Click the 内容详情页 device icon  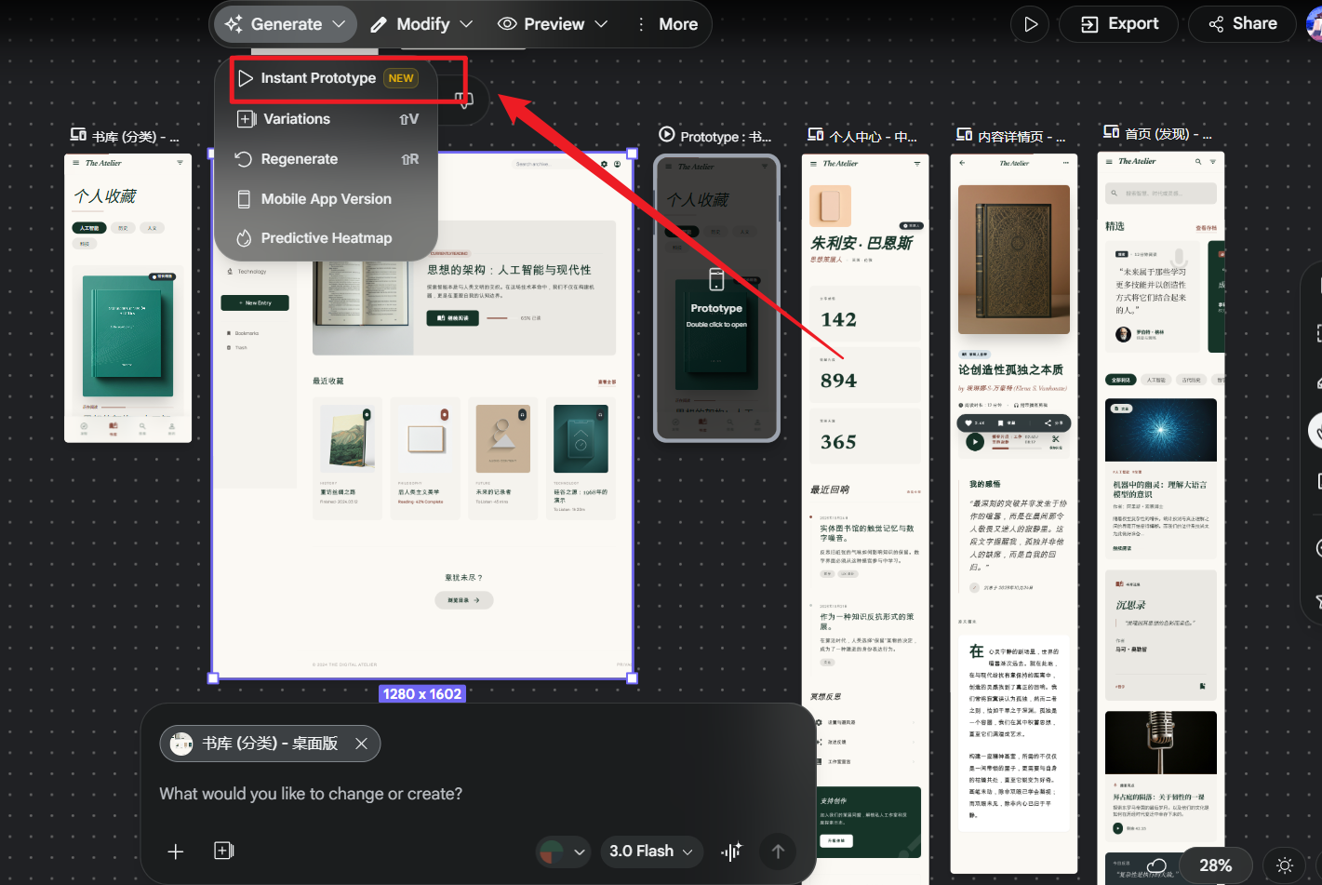964,134
